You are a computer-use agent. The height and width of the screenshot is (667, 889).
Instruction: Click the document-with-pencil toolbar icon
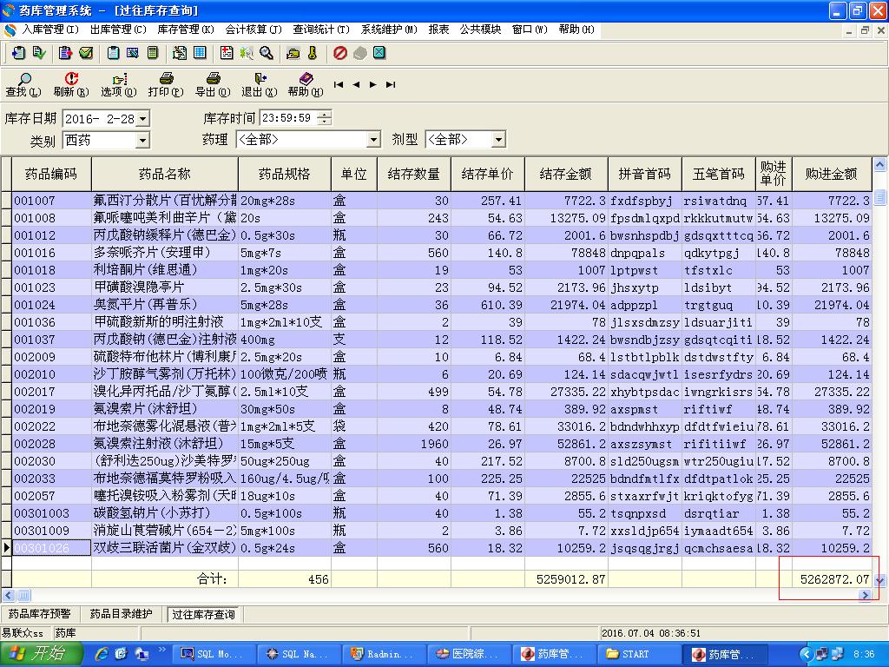(x=180, y=53)
